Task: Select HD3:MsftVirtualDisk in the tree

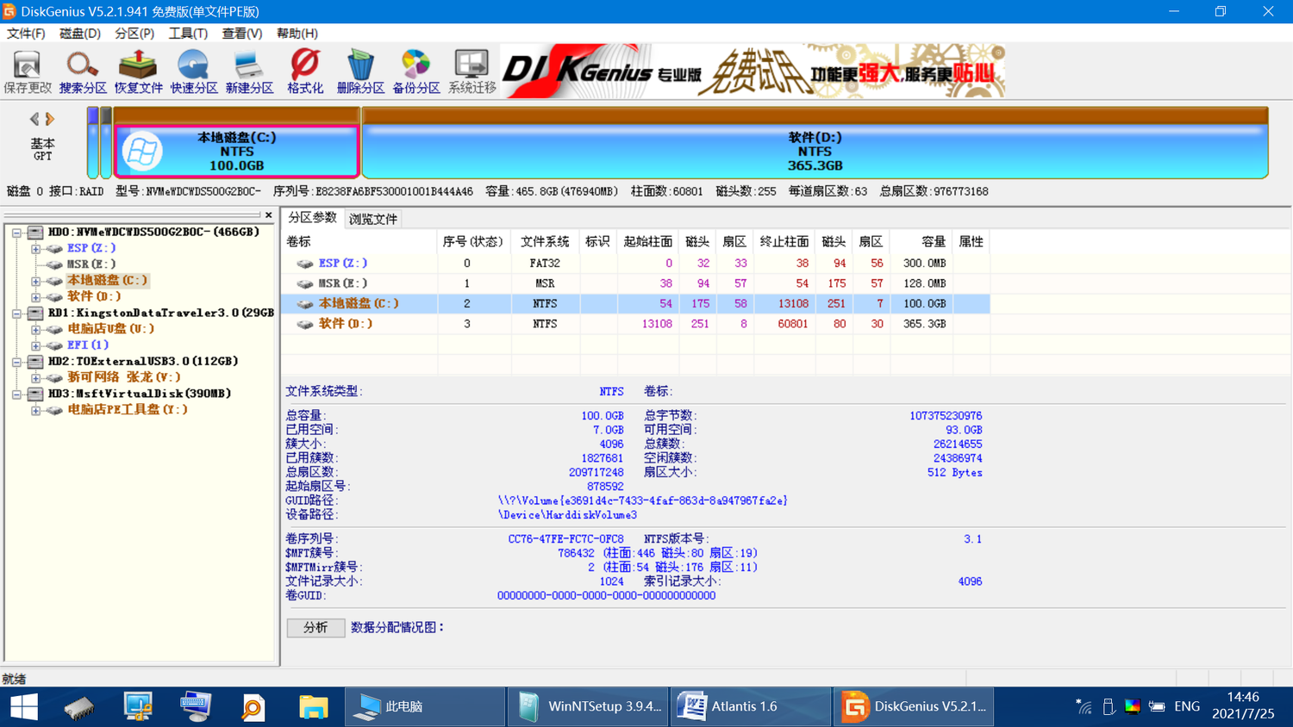Action: click(140, 394)
